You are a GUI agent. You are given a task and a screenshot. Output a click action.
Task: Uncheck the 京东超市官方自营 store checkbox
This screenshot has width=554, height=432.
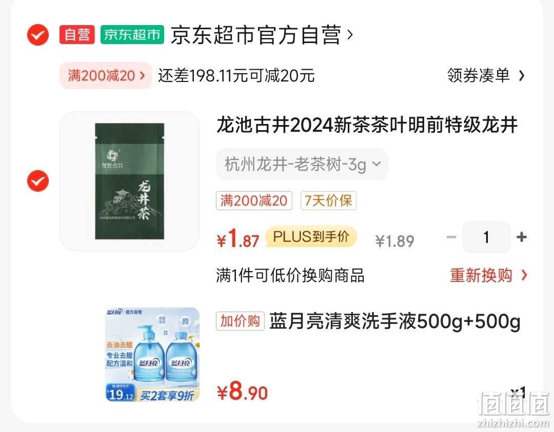38,35
